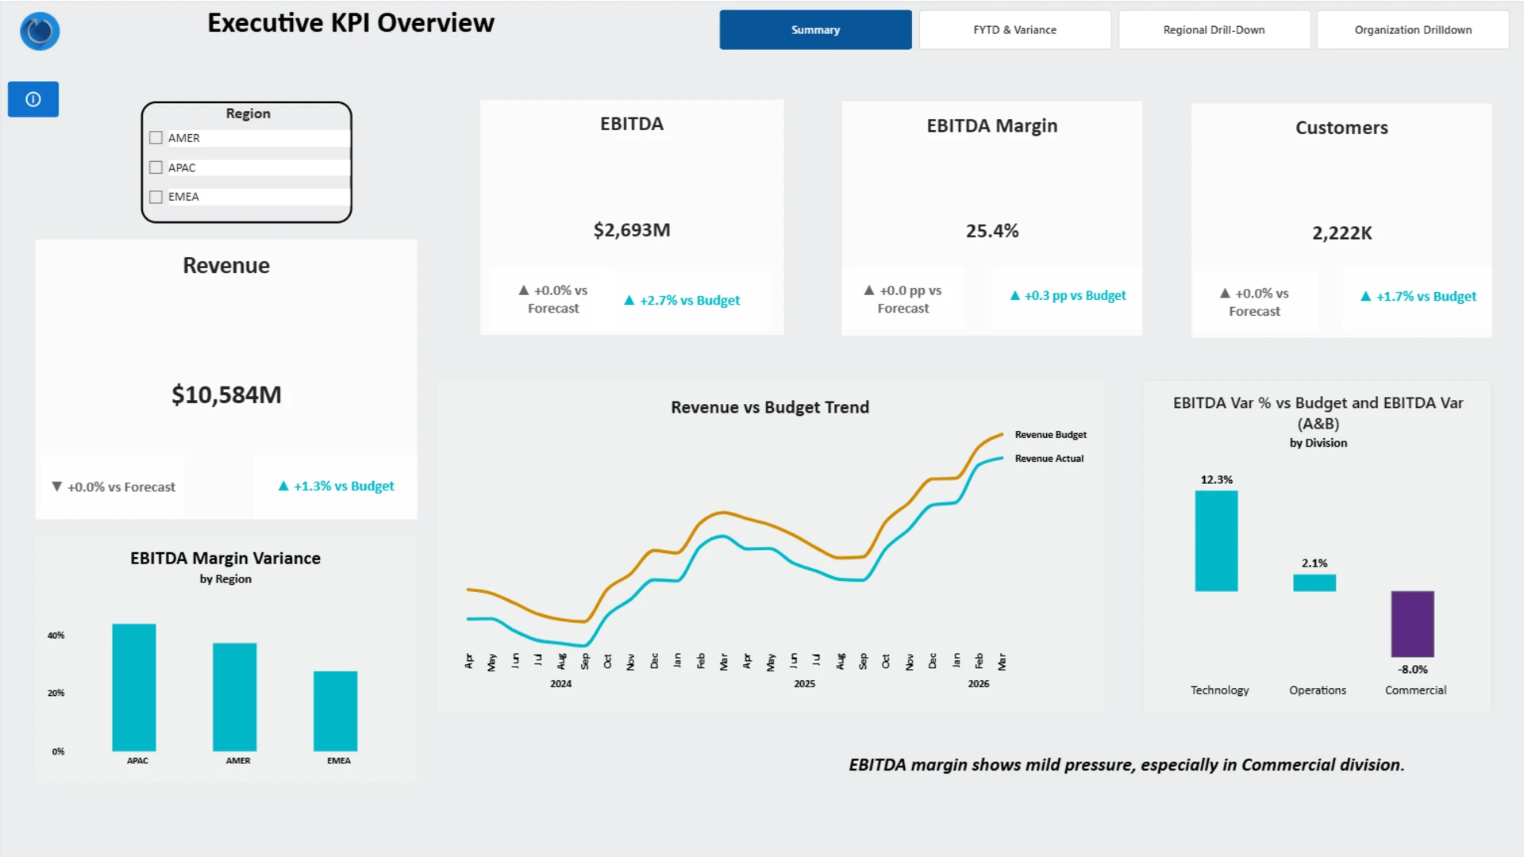Viewport: 1524px width, 857px height.
Task: Click Customers vs Forecast gray triangle icon
Action: pyautogui.click(x=1225, y=293)
